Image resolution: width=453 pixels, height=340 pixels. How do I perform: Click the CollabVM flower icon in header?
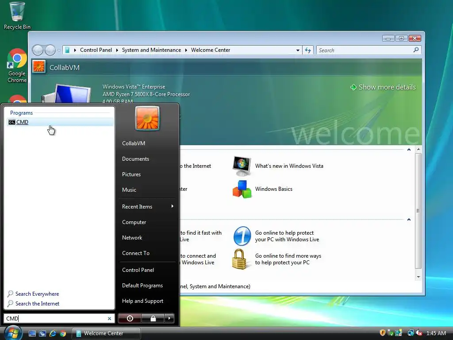[x=39, y=67]
